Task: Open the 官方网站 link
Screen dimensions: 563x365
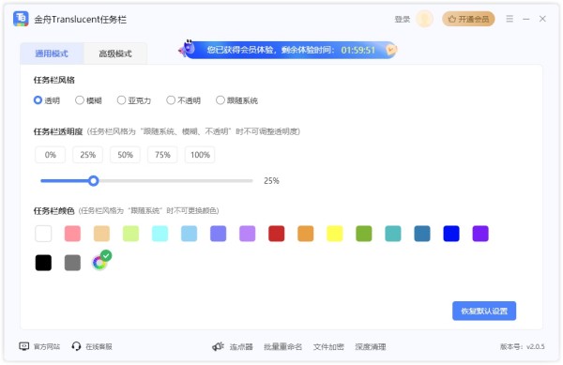Action: (x=47, y=346)
